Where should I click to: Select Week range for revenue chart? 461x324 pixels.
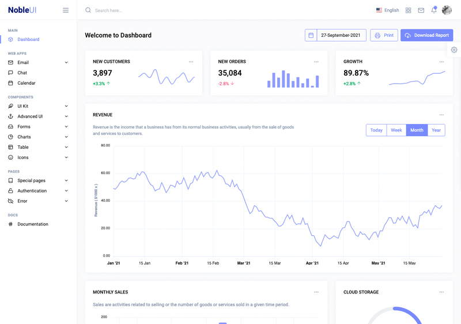pyautogui.click(x=396, y=130)
